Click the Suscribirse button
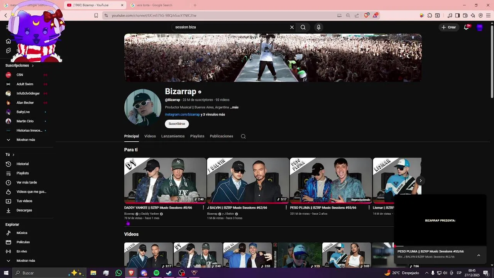The image size is (494, 278). click(177, 124)
